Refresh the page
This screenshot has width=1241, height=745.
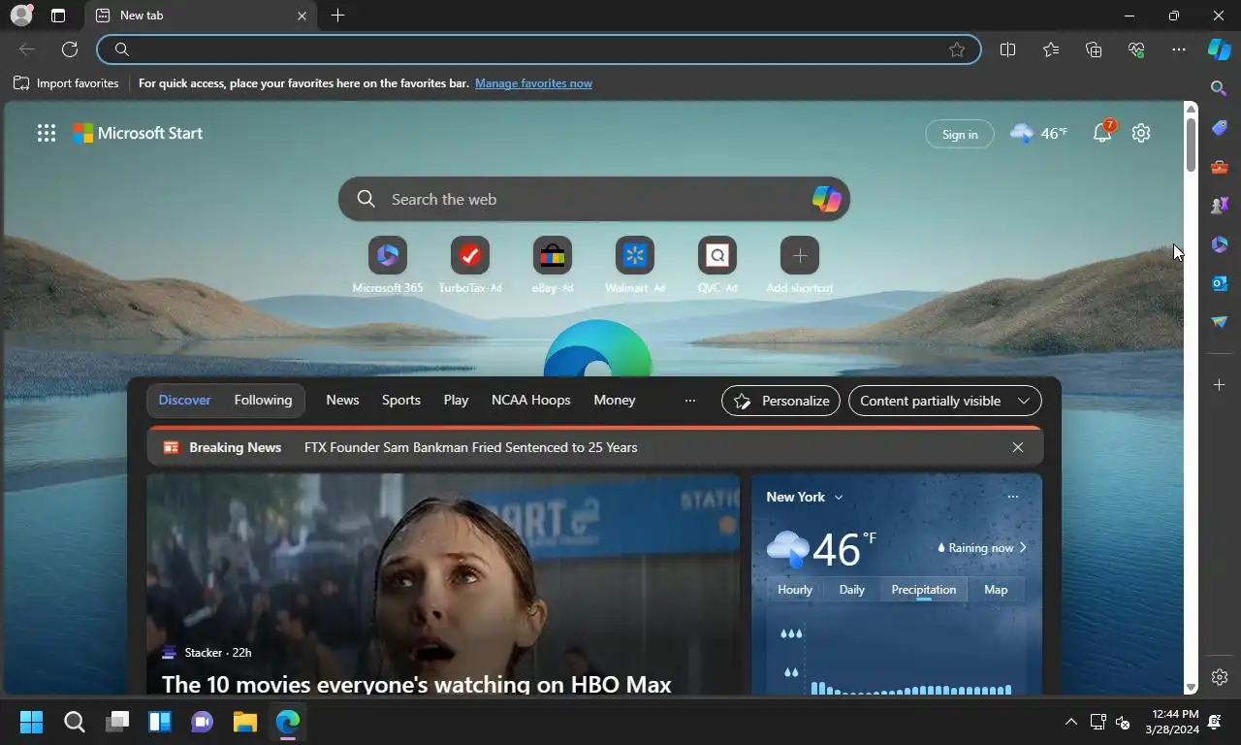(x=70, y=49)
